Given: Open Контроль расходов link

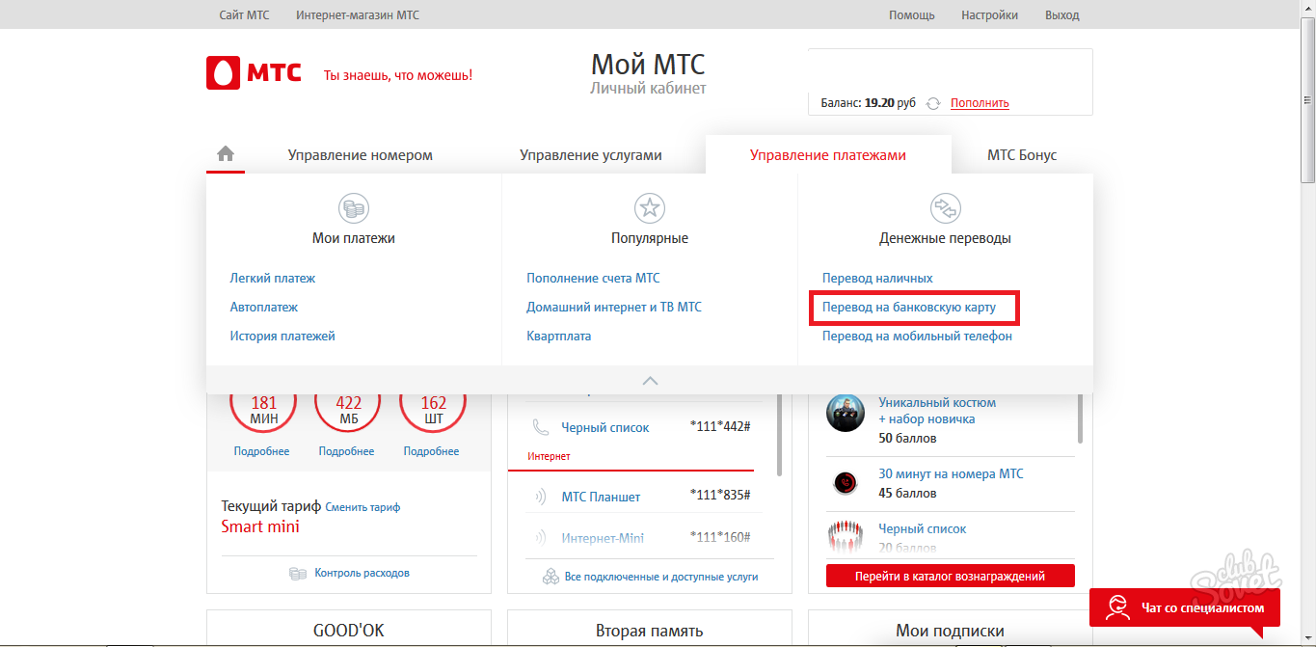Looking at the screenshot, I should click(362, 573).
